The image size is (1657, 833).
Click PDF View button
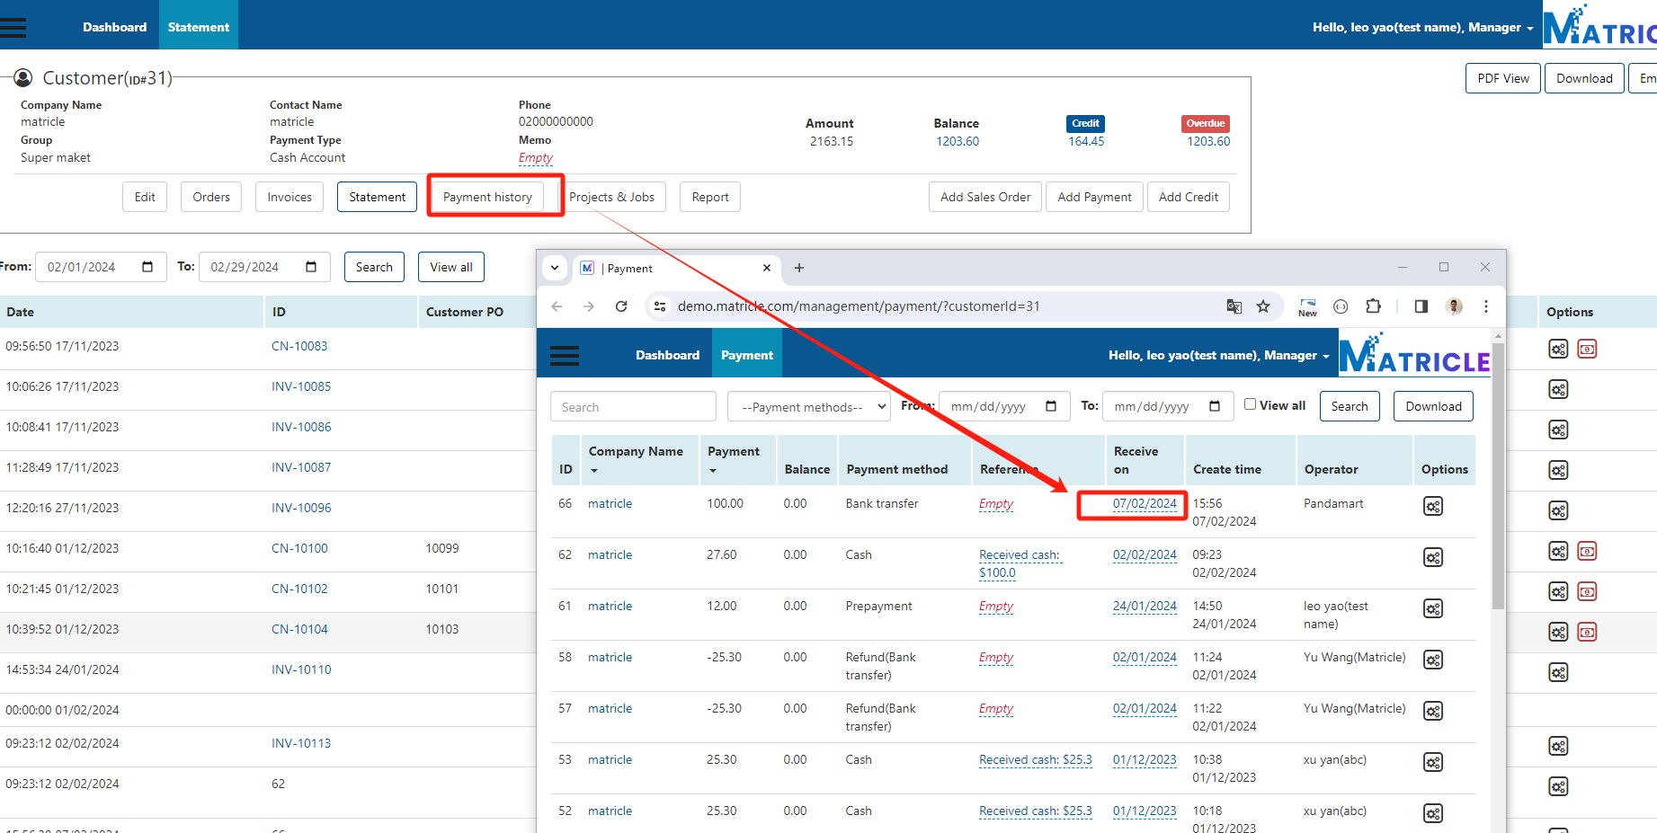coord(1503,78)
